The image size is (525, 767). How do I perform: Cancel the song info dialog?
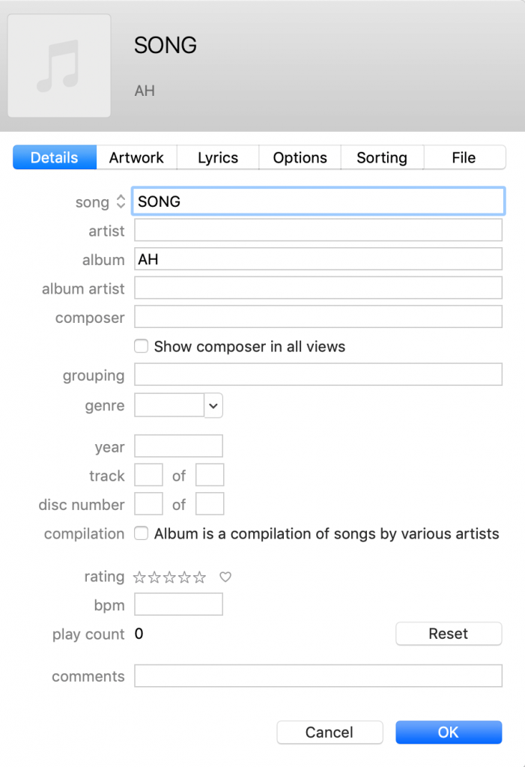click(330, 732)
